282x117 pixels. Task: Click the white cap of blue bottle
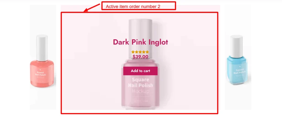coord(236,46)
